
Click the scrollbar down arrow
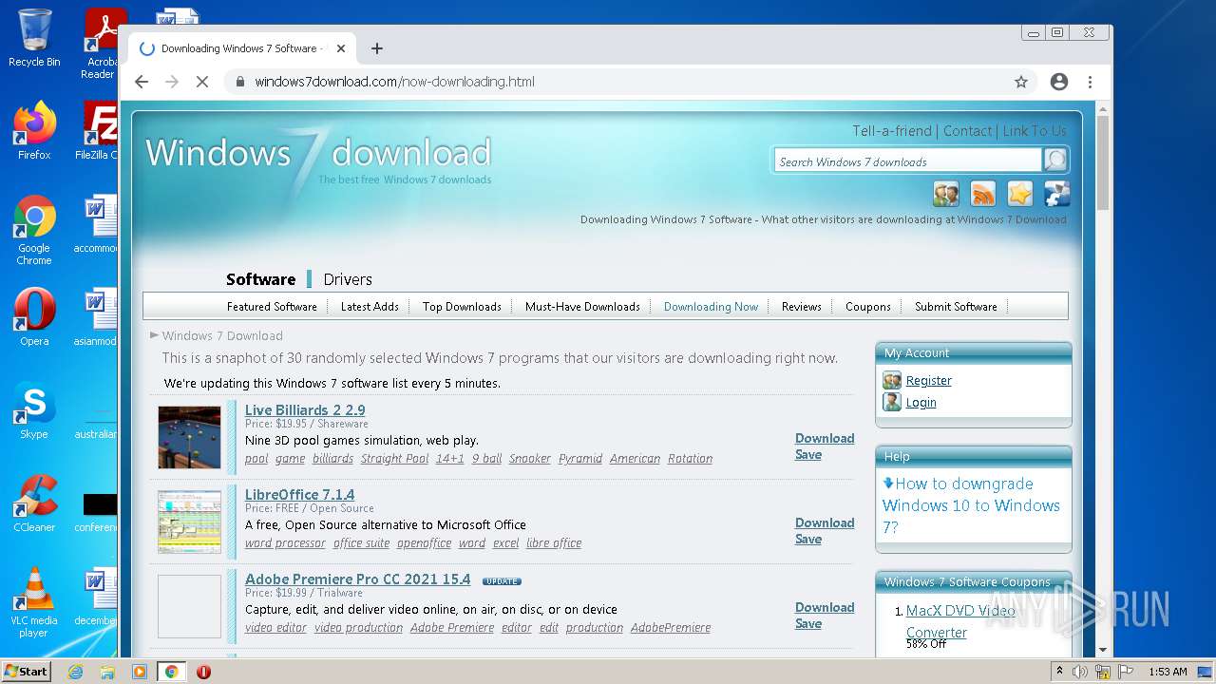(x=1102, y=650)
